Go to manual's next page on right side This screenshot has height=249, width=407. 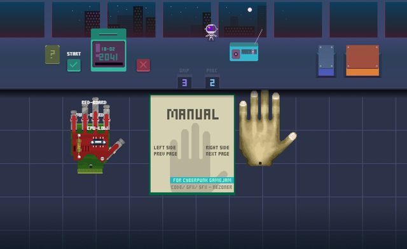[217, 151]
